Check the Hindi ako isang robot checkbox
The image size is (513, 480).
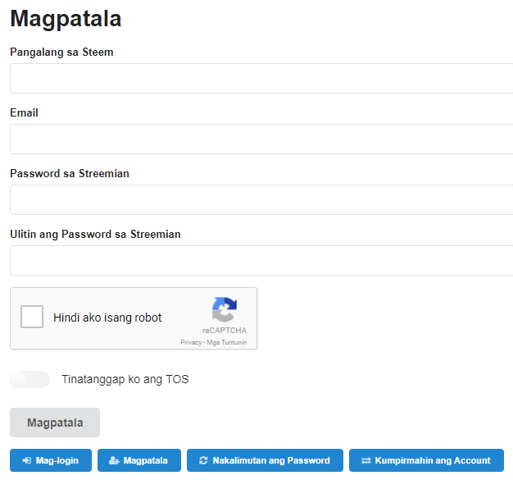click(32, 317)
